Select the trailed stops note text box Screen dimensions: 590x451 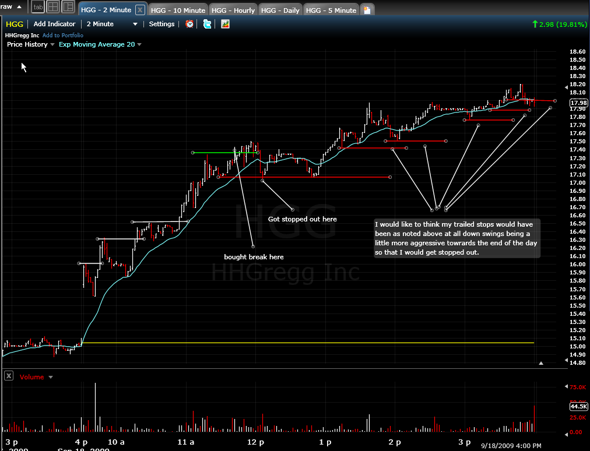(x=457, y=238)
